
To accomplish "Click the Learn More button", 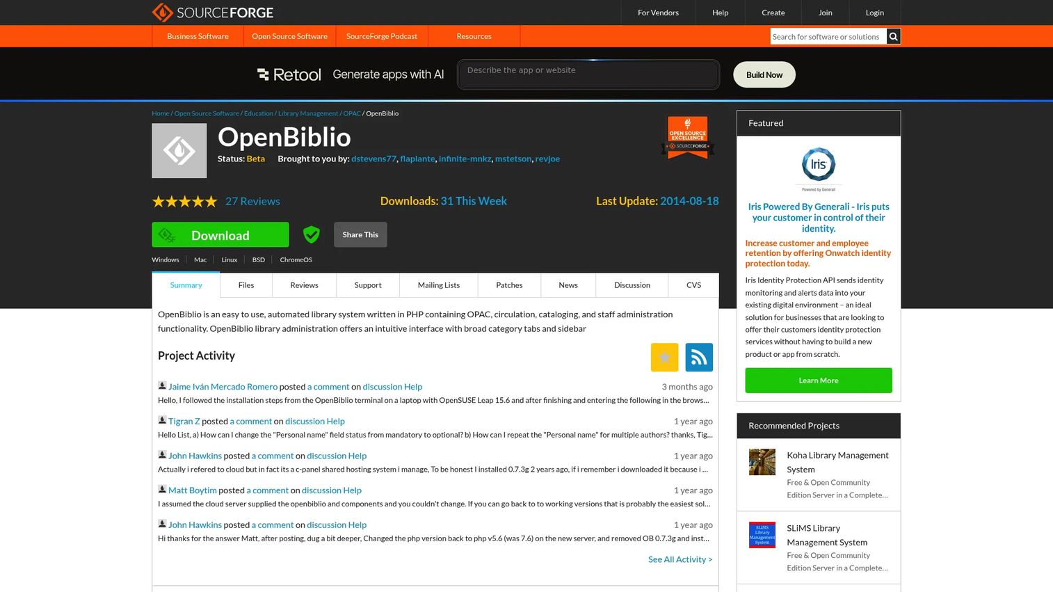I will click(x=819, y=381).
